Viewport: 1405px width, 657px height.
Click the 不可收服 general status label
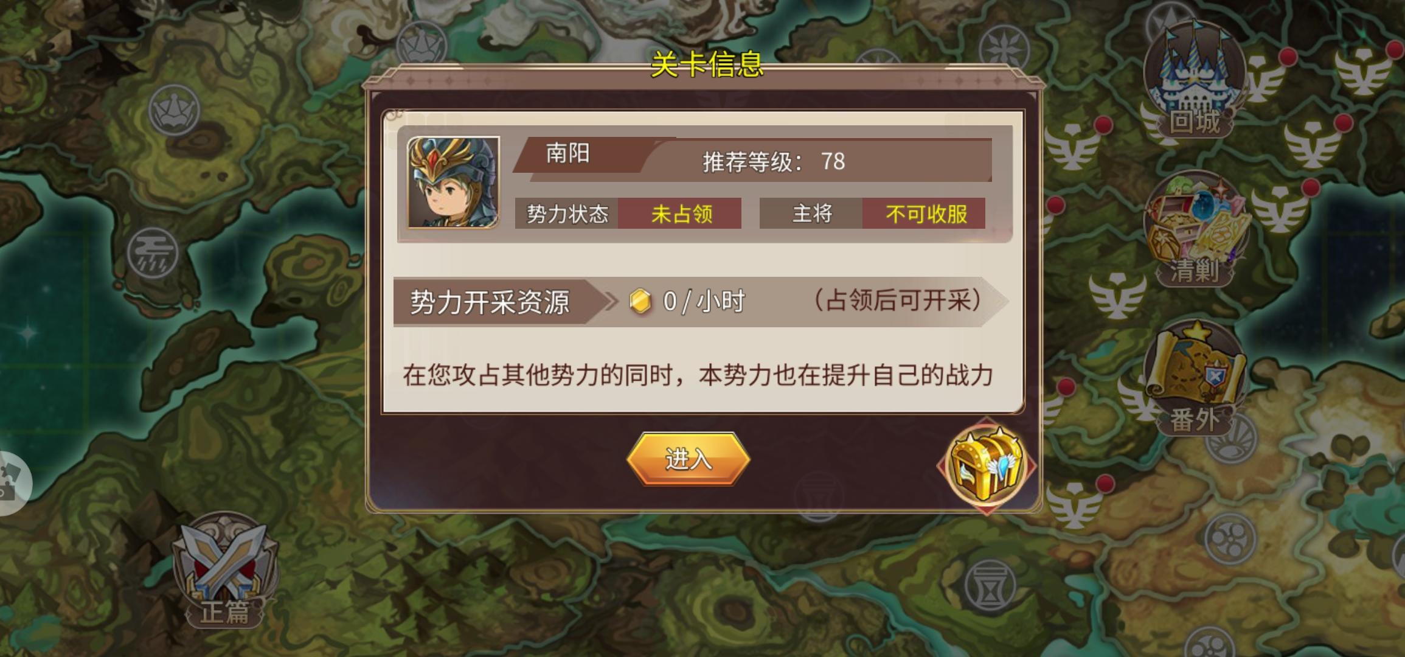(925, 214)
